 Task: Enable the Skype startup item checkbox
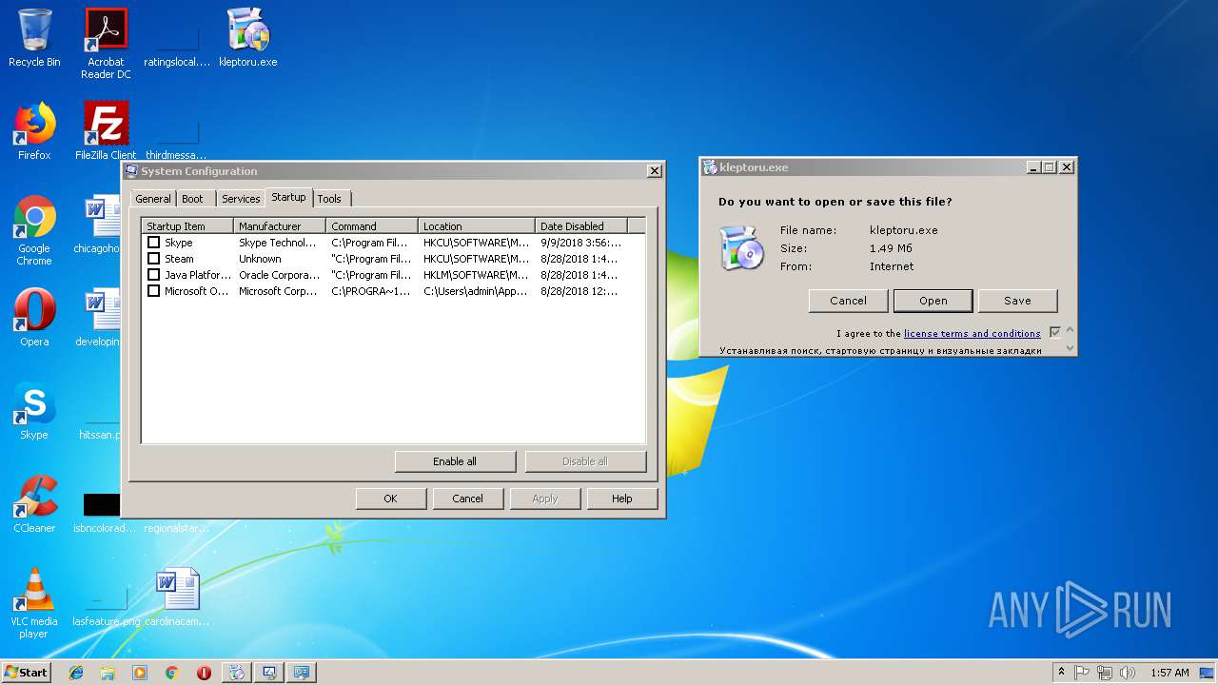[x=153, y=243]
